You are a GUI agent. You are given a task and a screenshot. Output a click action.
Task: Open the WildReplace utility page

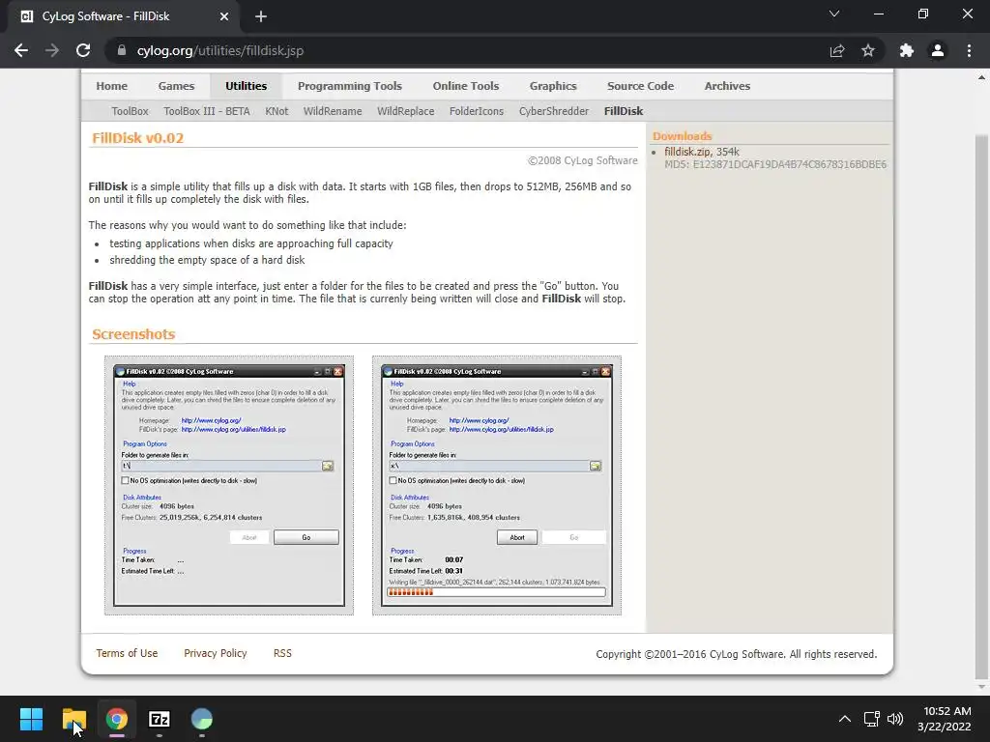click(405, 111)
